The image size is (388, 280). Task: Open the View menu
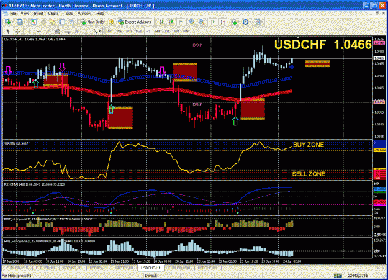[25, 14]
